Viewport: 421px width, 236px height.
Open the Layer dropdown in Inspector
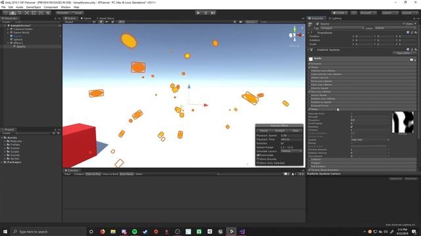[395, 28]
